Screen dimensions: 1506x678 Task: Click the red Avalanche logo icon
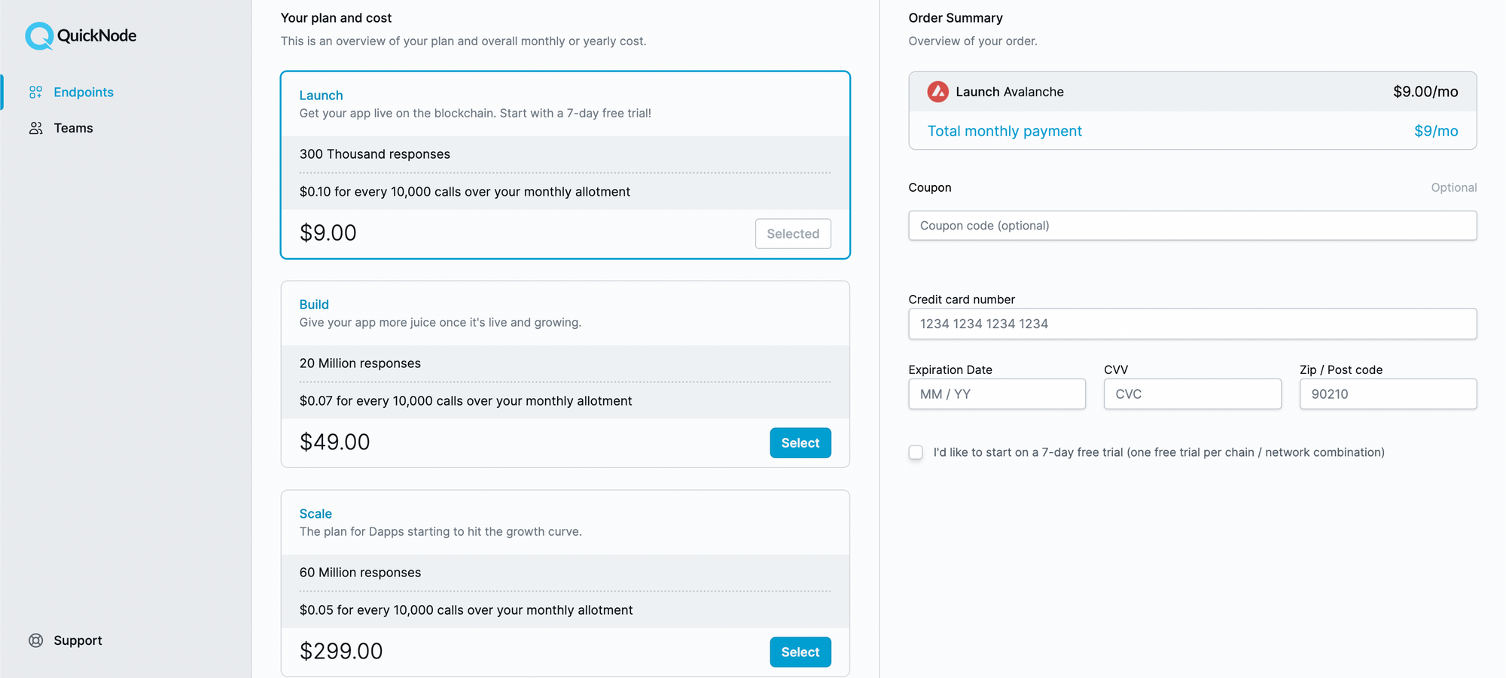point(937,92)
